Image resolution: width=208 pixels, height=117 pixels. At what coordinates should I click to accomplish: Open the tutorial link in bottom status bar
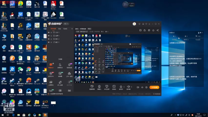[56, 94]
